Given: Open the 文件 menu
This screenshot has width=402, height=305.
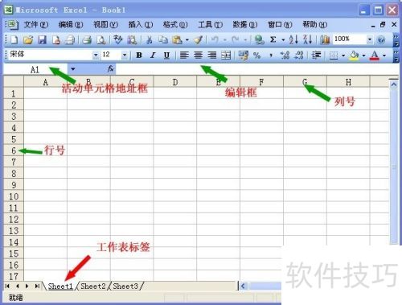Looking at the screenshot, I should pyautogui.click(x=36, y=25).
